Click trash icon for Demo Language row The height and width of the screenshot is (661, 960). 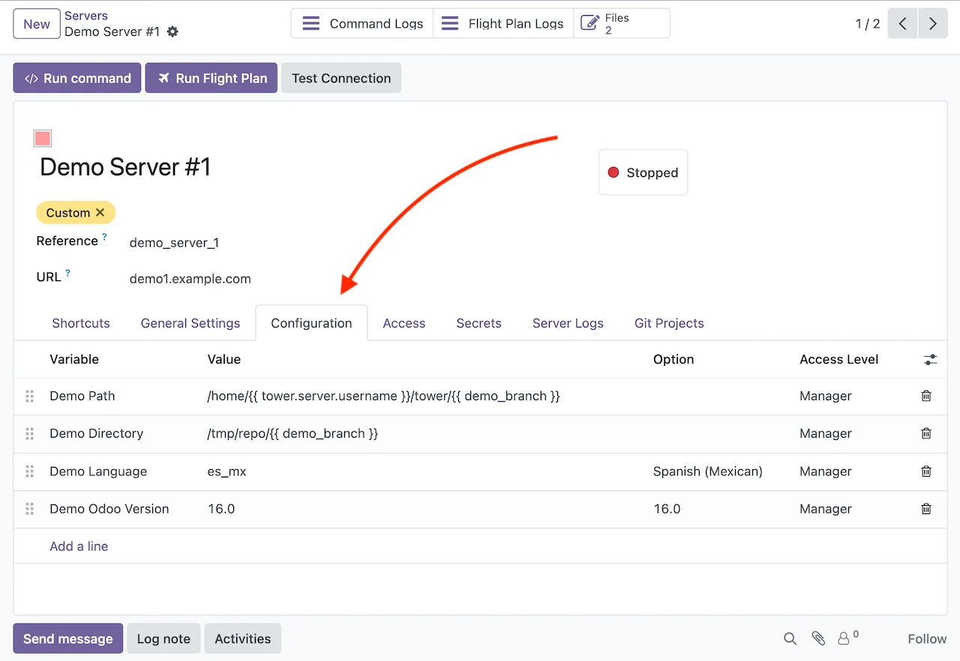pyautogui.click(x=926, y=471)
